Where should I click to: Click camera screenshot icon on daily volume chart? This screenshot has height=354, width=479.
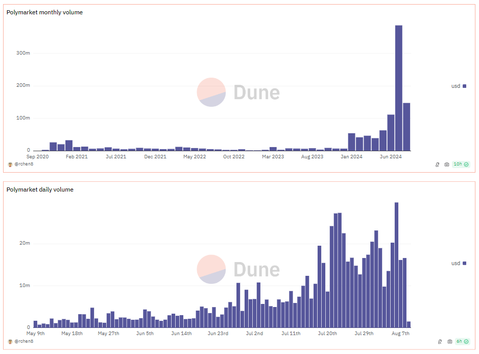tap(450, 341)
